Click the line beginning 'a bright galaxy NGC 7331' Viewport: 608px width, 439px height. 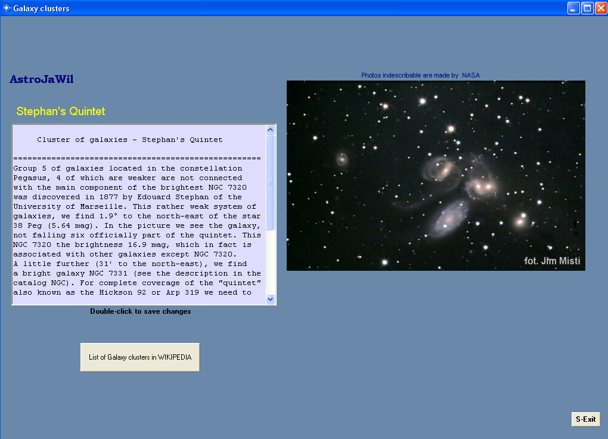pyautogui.click(x=137, y=273)
